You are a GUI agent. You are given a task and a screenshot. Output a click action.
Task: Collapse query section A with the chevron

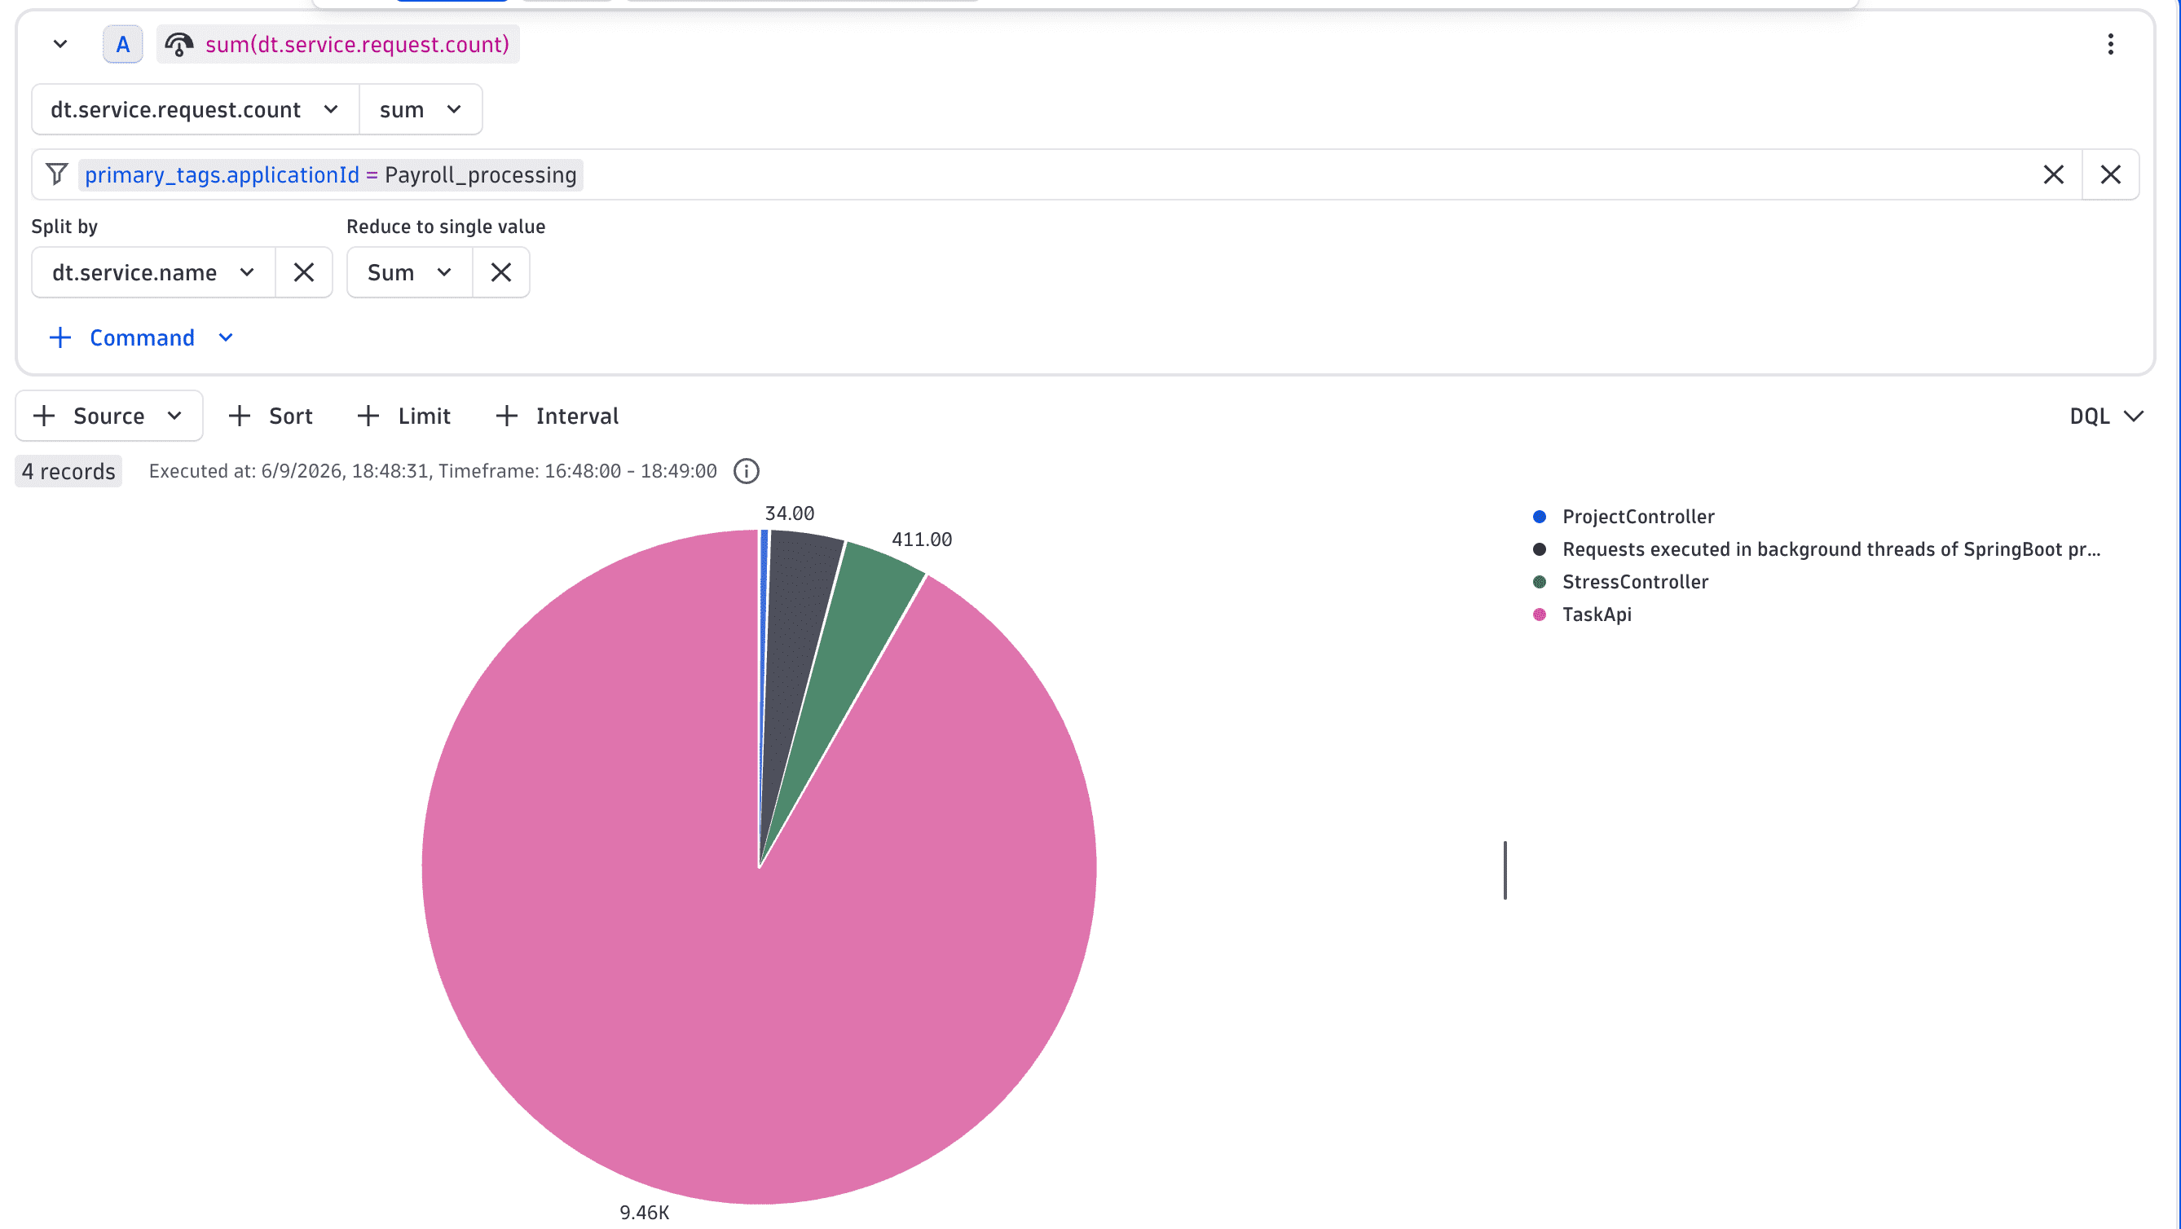pyautogui.click(x=60, y=44)
